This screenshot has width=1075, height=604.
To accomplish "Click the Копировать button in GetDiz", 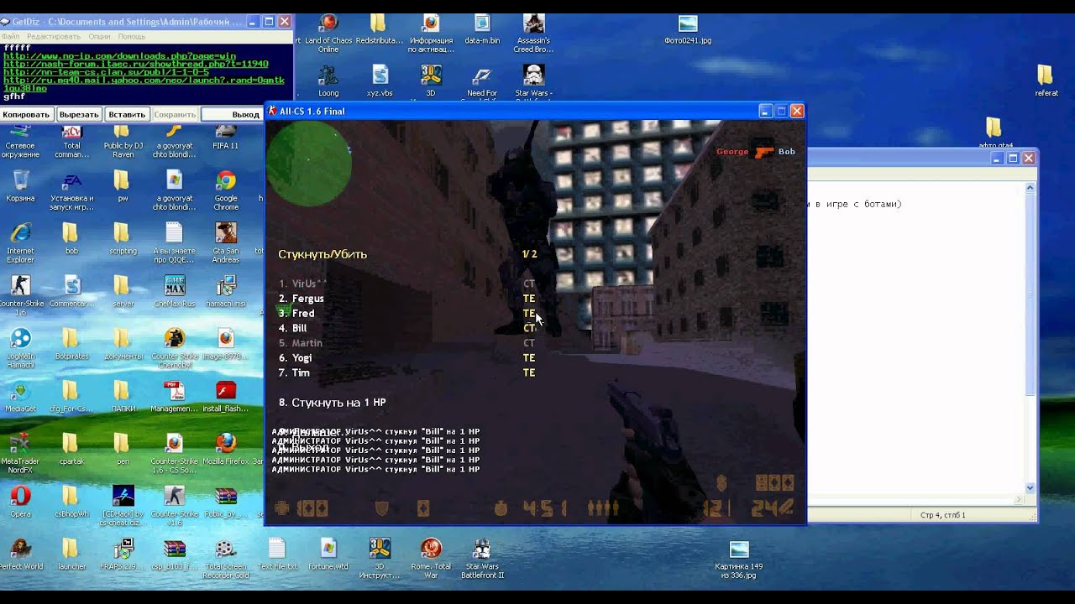I will coord(26,114).
